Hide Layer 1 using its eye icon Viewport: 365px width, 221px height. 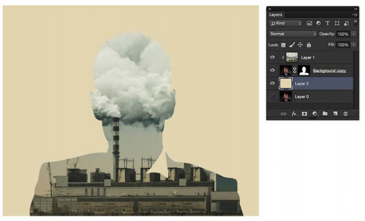pyautogui.click(x=273, y=57)
